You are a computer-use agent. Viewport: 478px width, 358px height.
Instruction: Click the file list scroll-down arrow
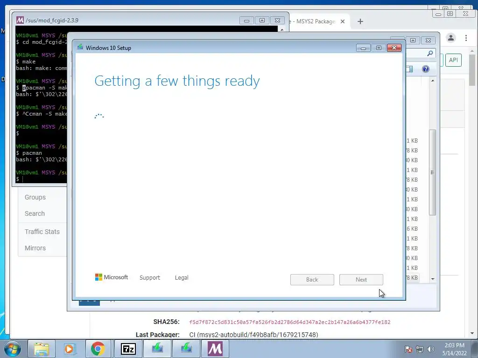(x=433, y=279)
